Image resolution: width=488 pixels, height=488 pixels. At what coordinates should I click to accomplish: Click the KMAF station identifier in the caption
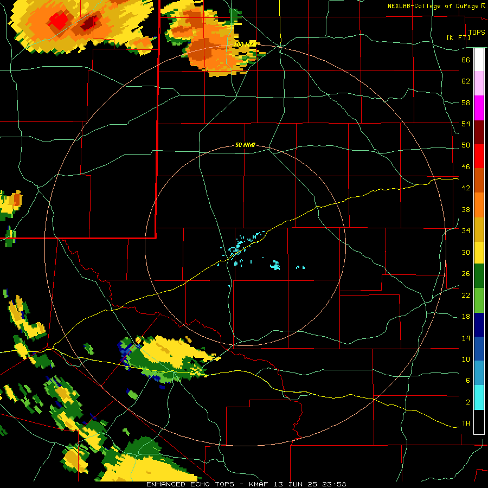coord(258,484)
